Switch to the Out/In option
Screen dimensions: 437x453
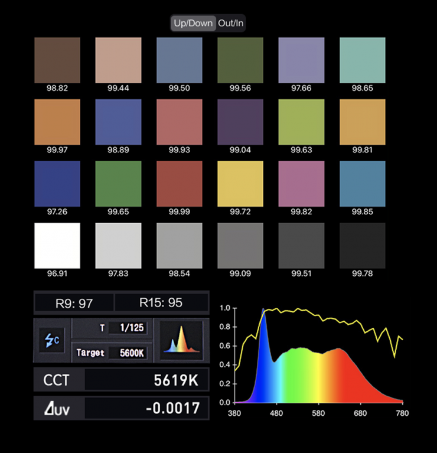(x=231, y=24)
